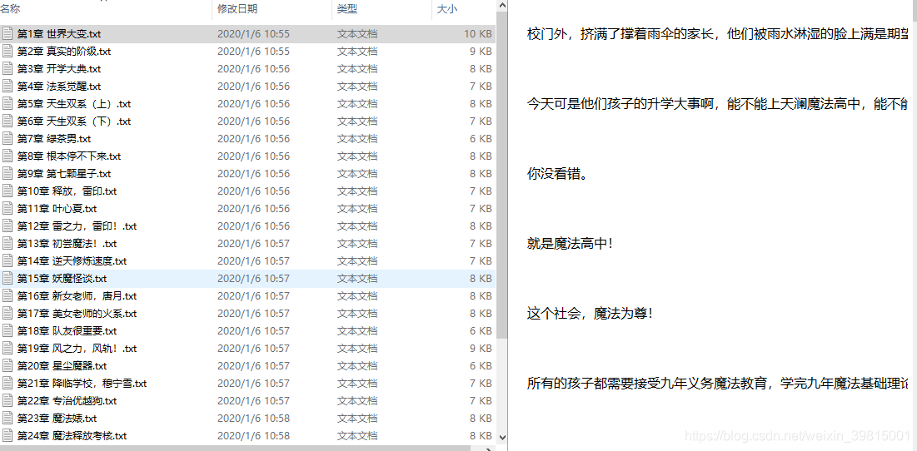Viewport: 917px width, 451px height.
Task: Click the horizontal scrollbar below file list
Action: pyautogui.click(x=235, y=449)
